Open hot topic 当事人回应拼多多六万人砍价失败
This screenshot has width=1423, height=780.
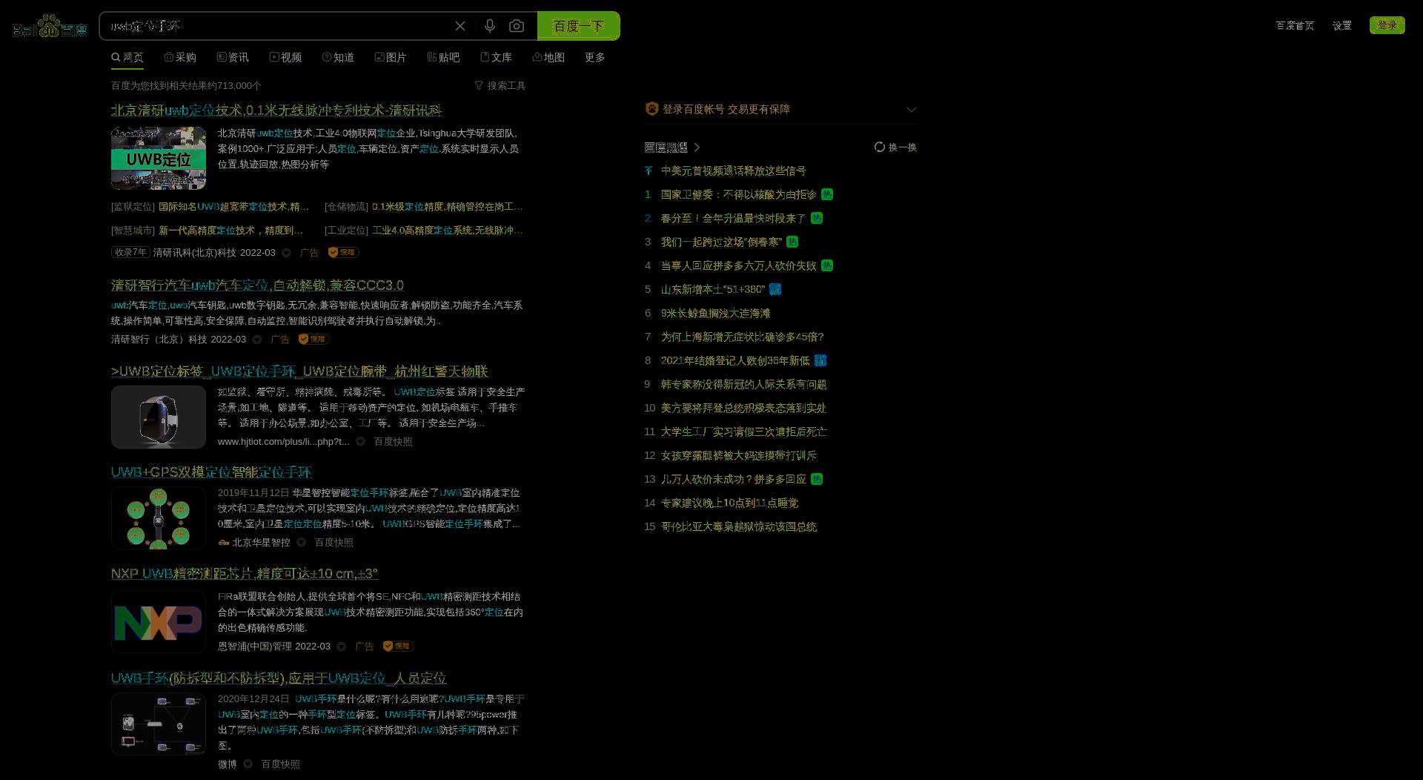pos(739,266)
